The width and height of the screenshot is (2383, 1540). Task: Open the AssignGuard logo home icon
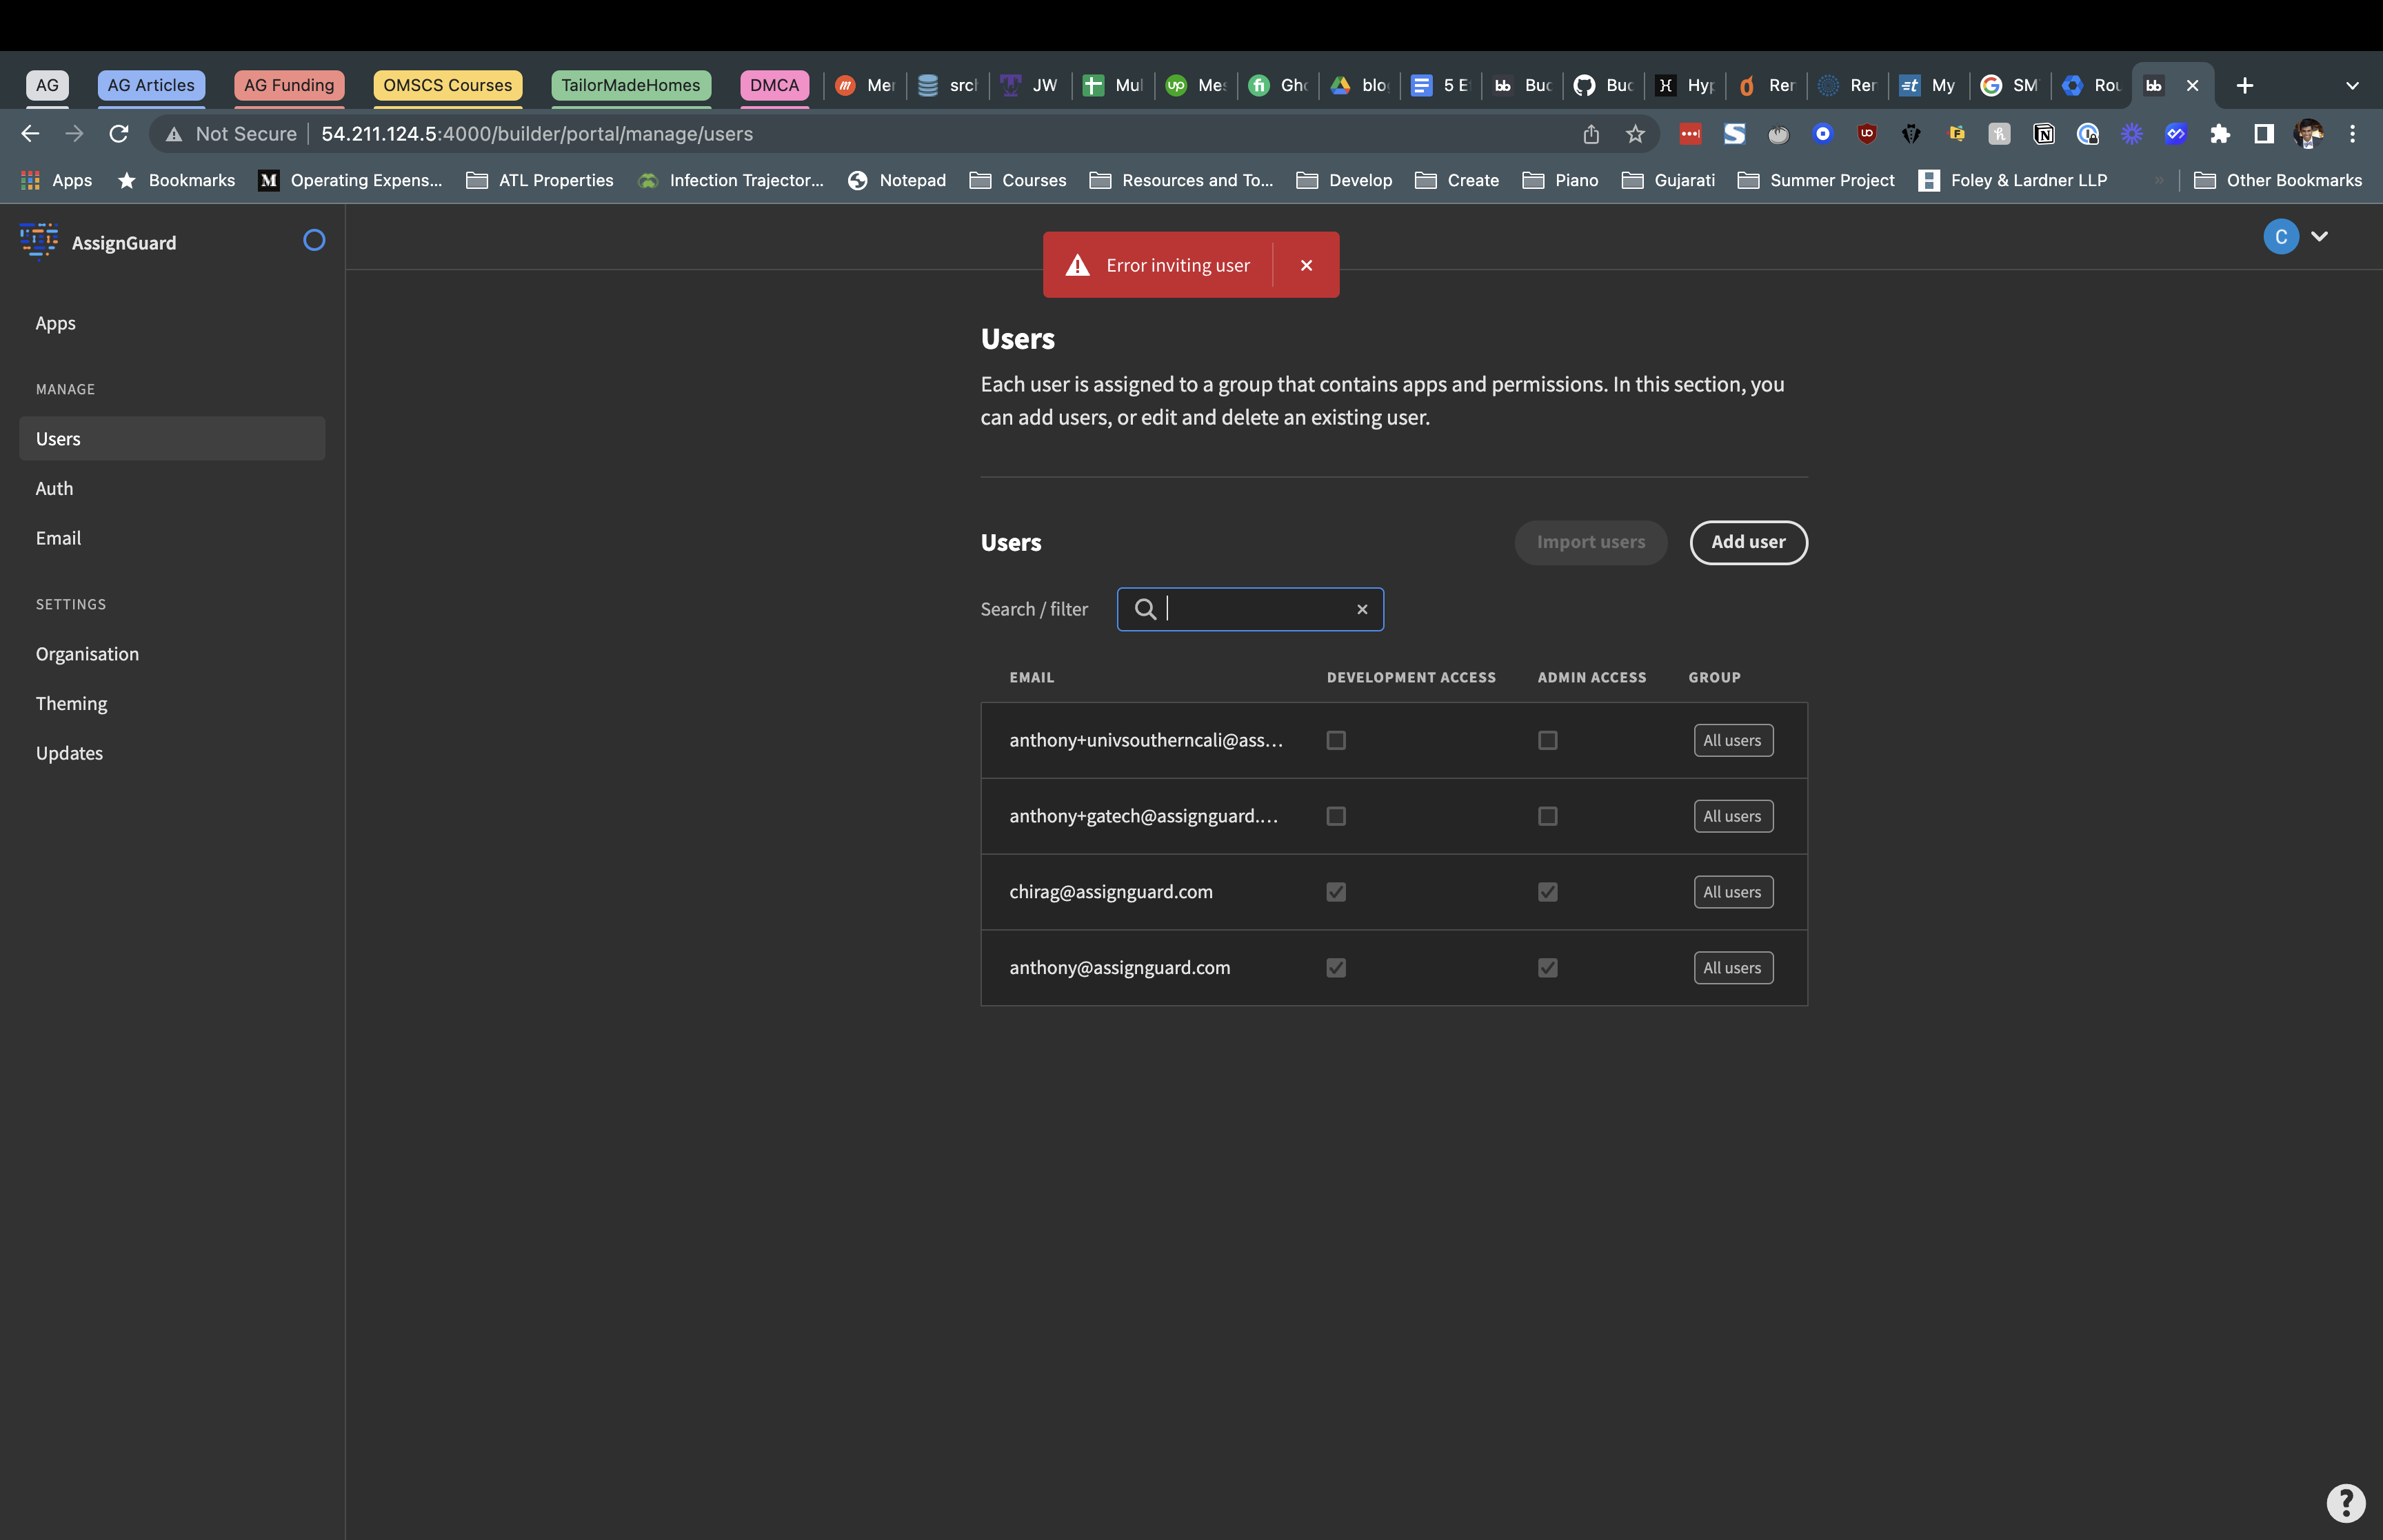tap(38, 240)
